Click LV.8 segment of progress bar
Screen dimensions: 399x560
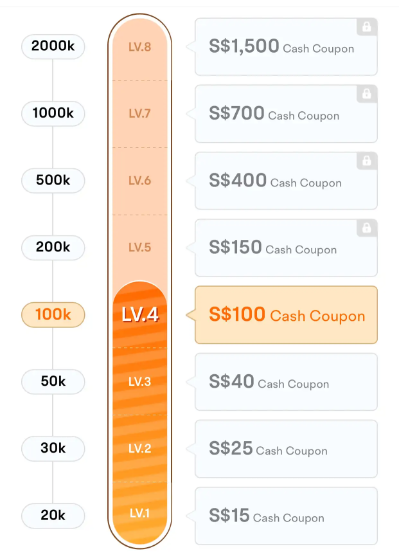(x=140, y=47)
